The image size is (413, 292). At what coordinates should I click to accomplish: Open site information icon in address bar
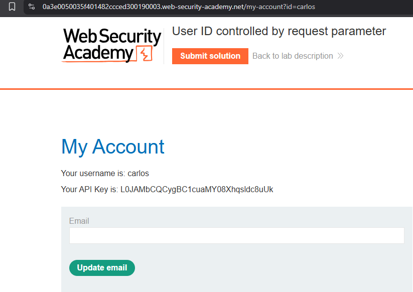click(x=32, y=7)
